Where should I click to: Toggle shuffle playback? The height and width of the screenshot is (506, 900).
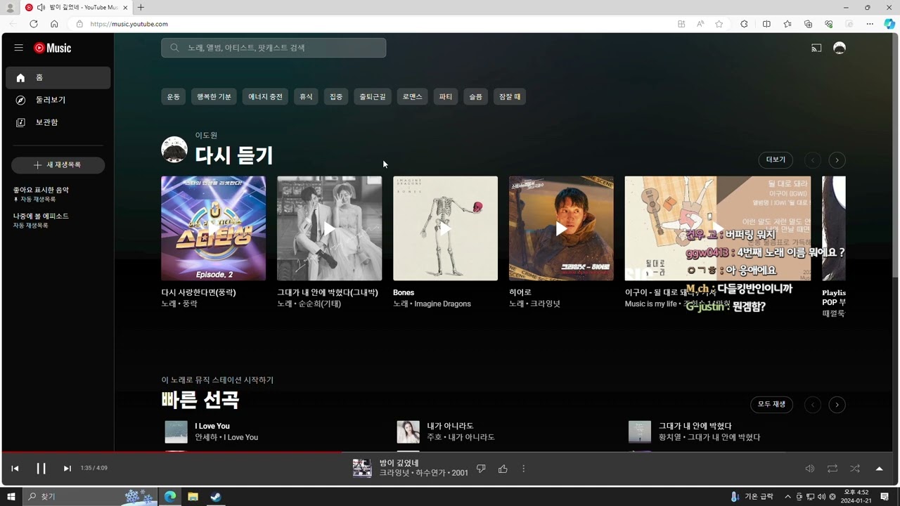click(855, 469)
